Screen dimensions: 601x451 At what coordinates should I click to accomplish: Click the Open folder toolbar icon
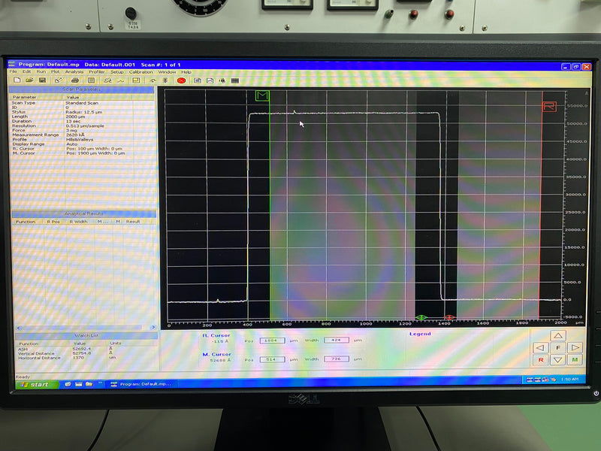pos(29,80)
